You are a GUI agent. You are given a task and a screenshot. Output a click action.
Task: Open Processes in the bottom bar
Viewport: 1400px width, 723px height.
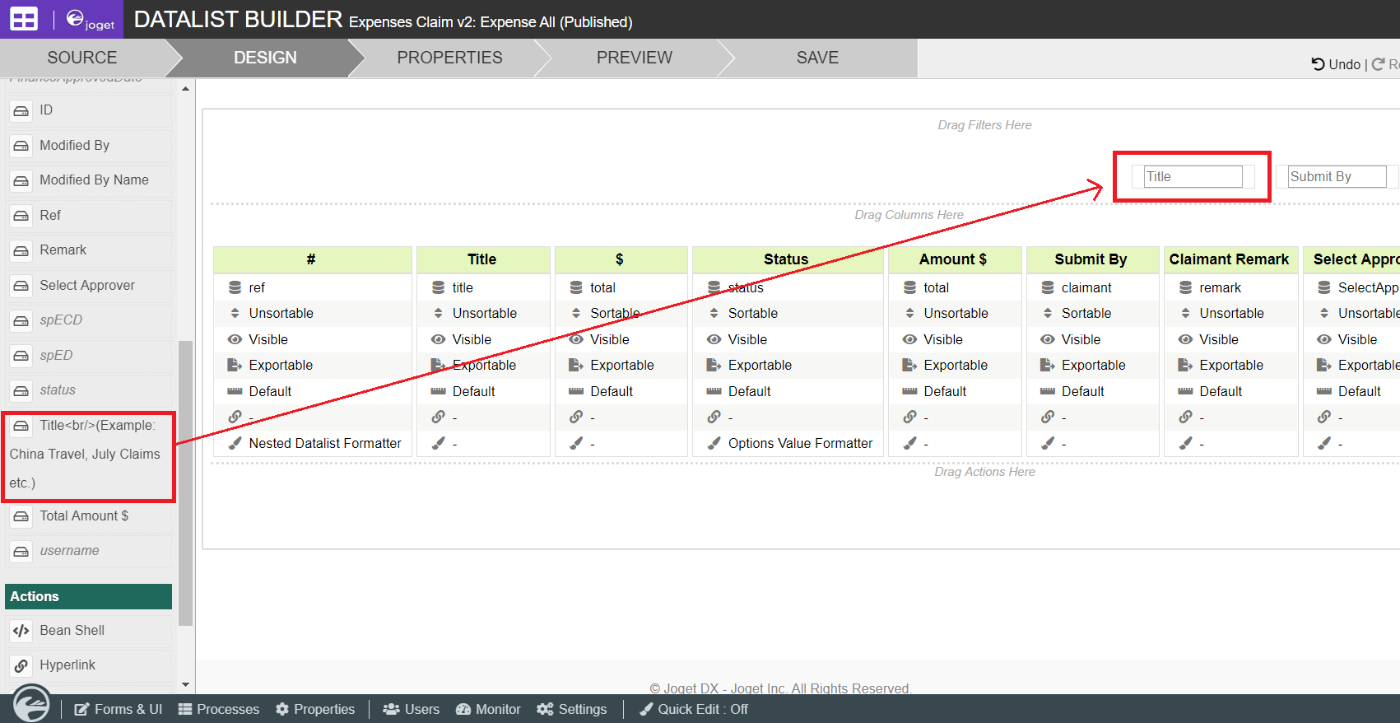(x=219, y=709)
